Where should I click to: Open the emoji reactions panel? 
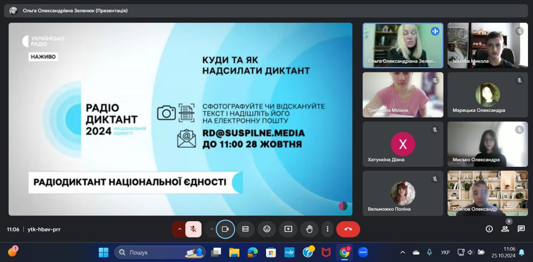click(x=266, y=229)
